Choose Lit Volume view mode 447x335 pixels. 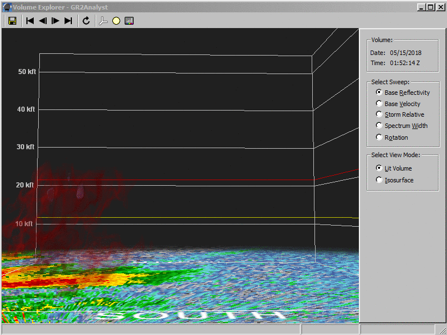tap(394, 168)
